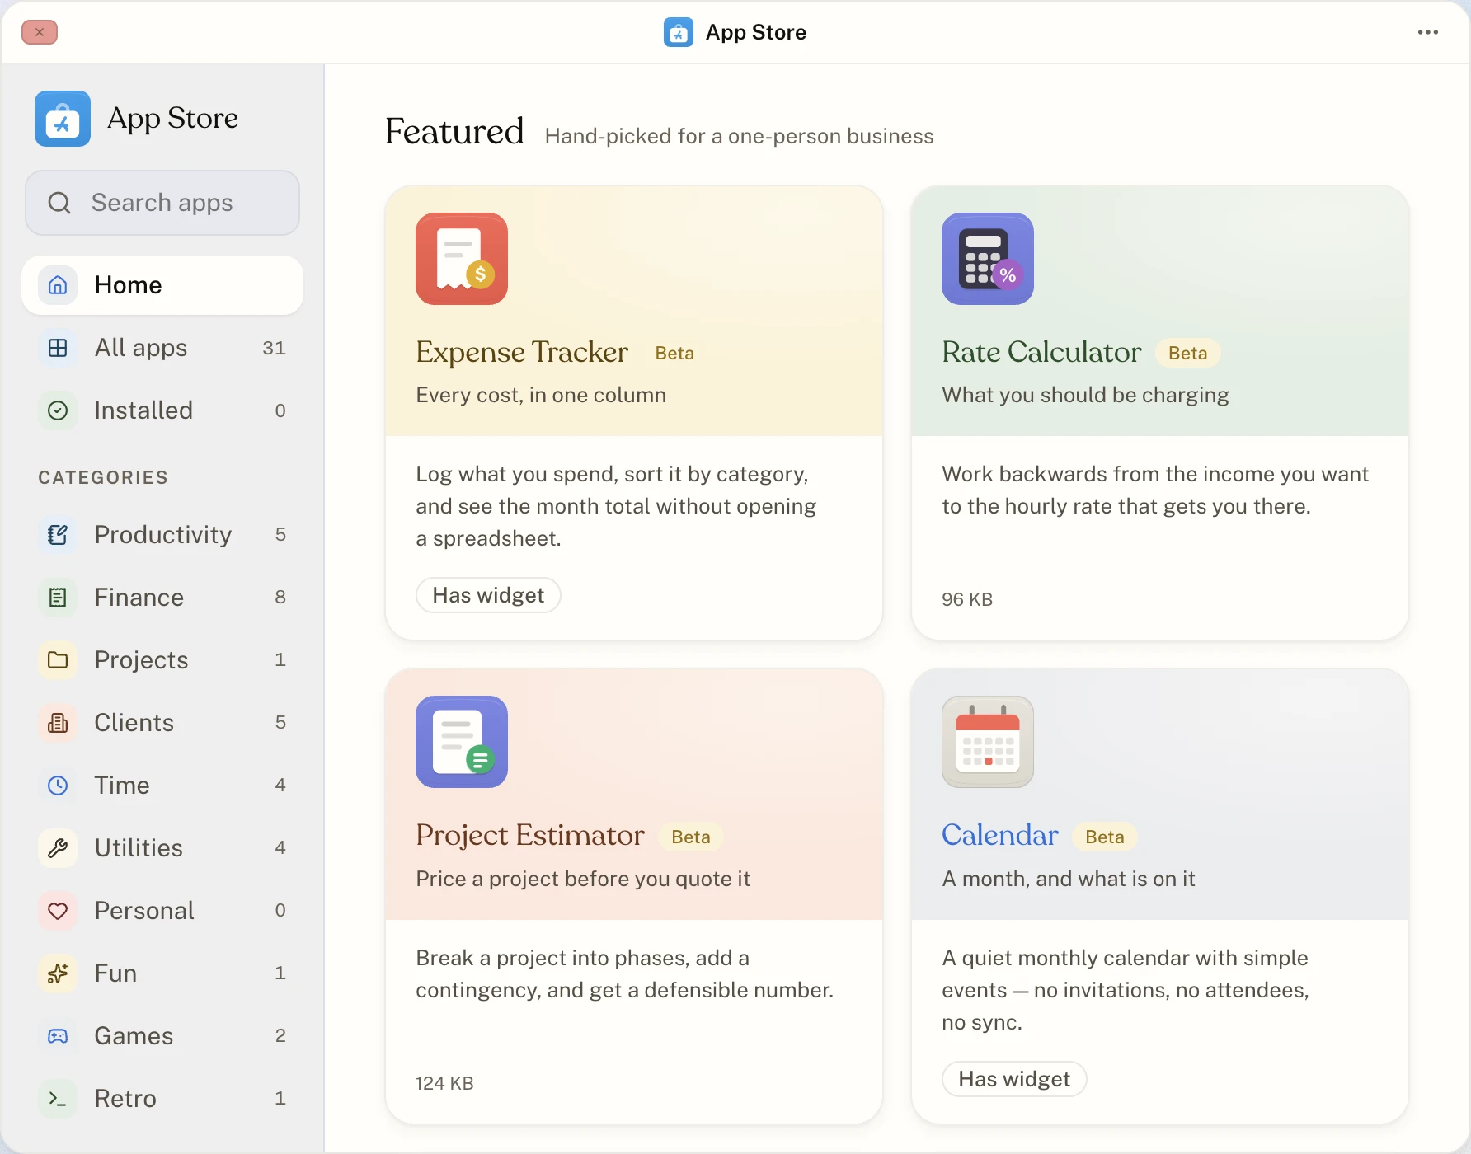Click Has widget tag on Calendar card

click(1014, 1079)
